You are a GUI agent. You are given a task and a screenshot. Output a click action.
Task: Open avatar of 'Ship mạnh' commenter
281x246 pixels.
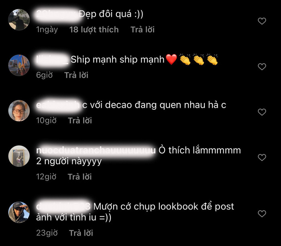pyautogui.click(x=19, y=65)
